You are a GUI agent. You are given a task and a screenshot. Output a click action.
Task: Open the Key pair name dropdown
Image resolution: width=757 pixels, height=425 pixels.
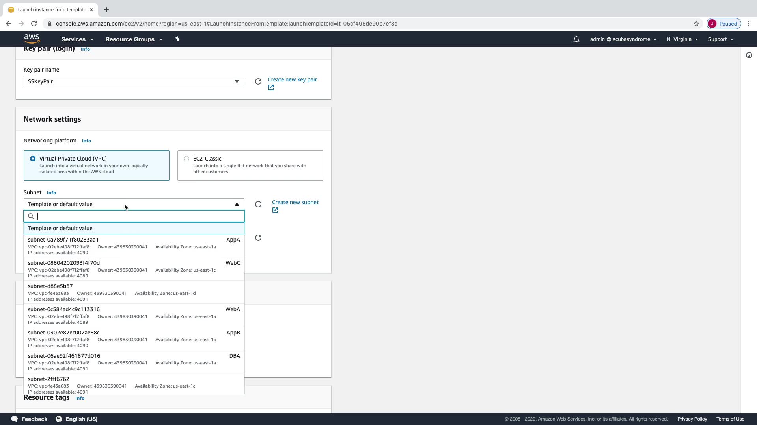134,81
